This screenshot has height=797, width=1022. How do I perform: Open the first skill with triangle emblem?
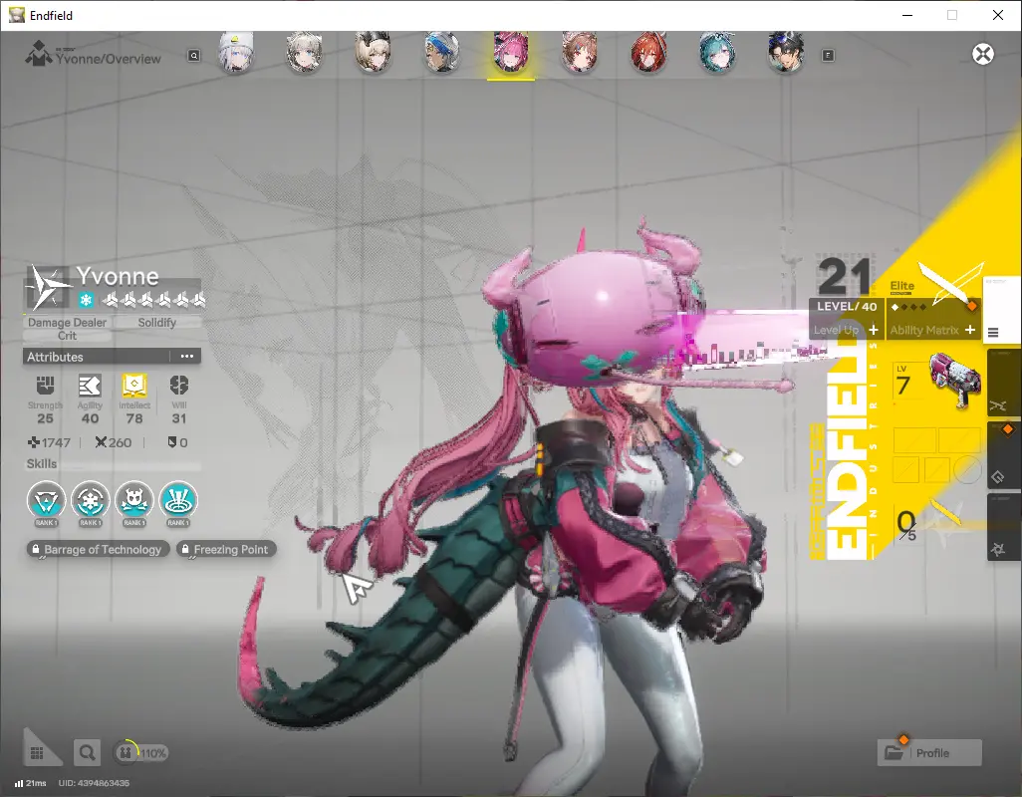[46, 501]
